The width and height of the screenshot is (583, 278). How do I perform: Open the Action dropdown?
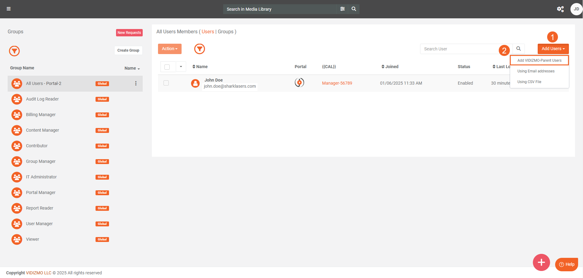point(170,49)
